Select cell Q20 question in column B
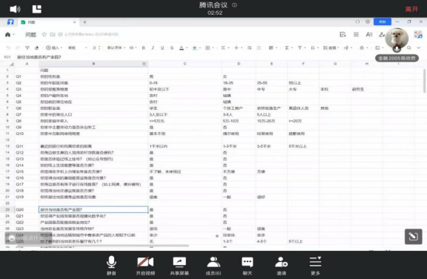This screenshot has width=427, height=279. point(93,209)
